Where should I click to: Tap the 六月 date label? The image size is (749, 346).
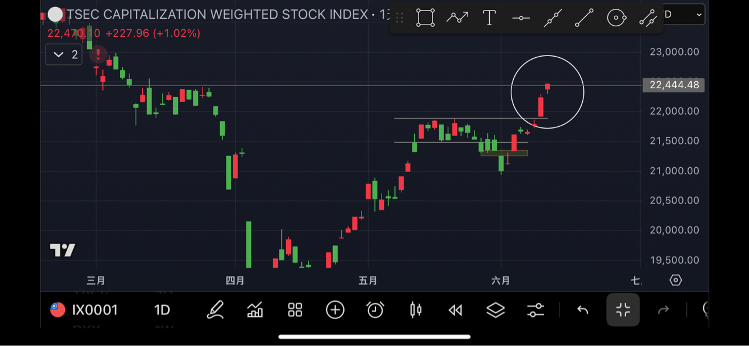point(501,281)
